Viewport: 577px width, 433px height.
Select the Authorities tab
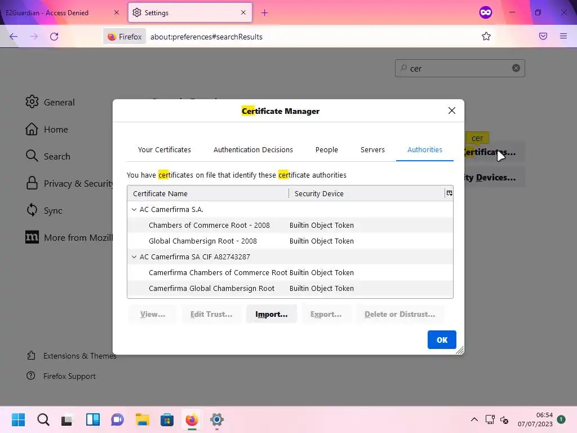tap(425, 150)
